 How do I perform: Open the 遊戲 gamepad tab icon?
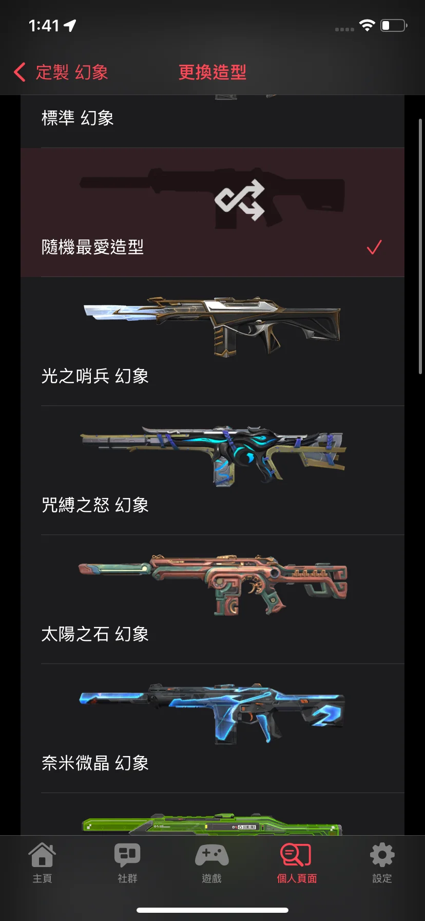click(212, 855)
